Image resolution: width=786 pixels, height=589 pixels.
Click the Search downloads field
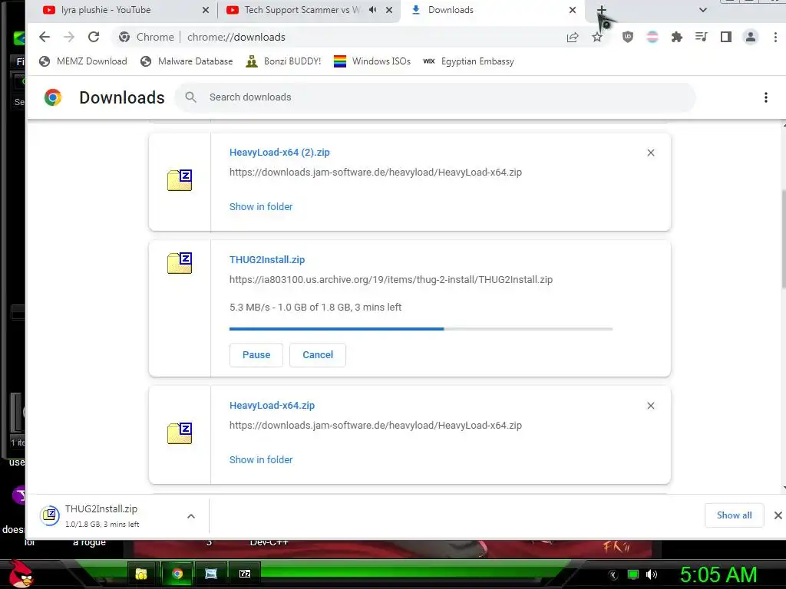[x=435, y=97]
